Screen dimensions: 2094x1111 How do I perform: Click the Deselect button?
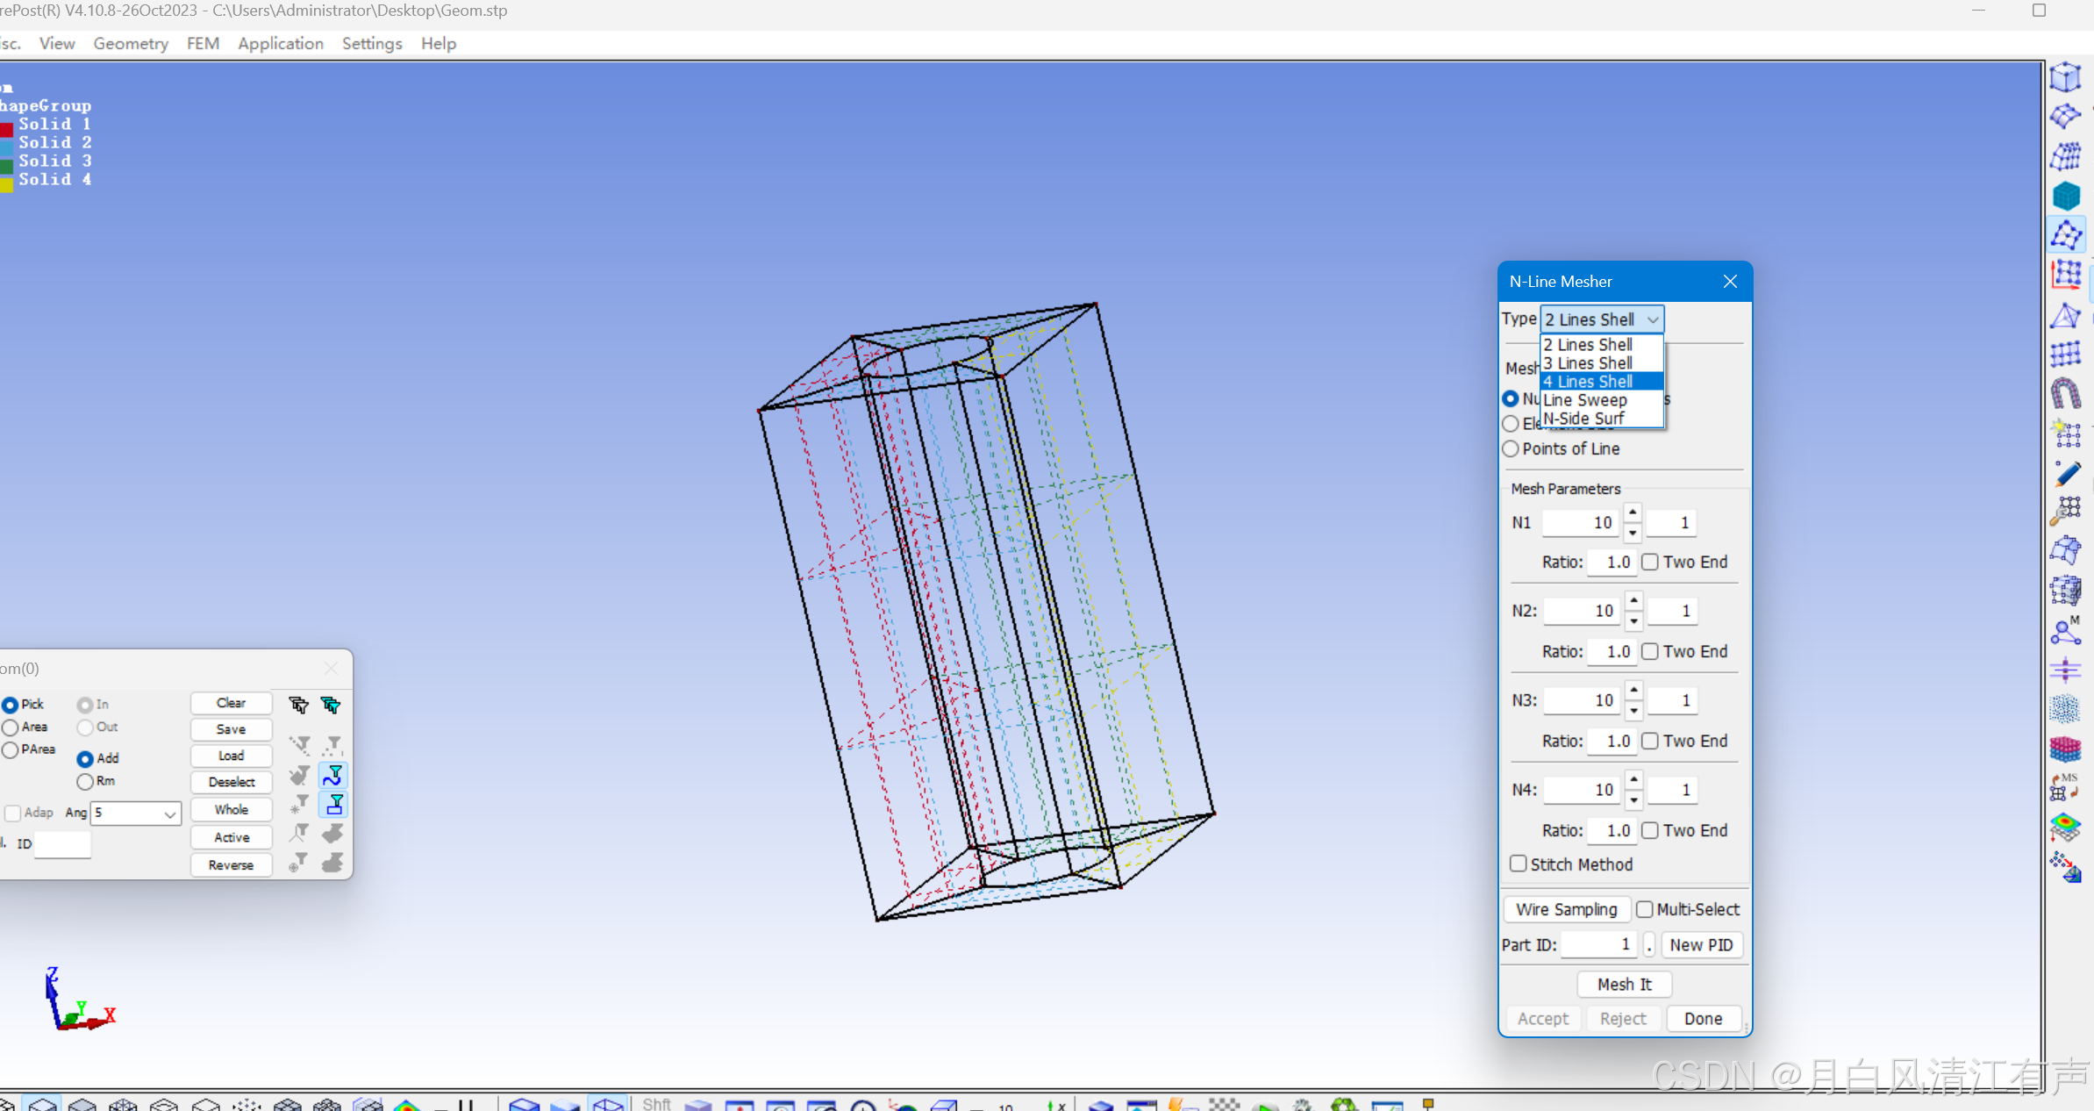coord(231,782)
